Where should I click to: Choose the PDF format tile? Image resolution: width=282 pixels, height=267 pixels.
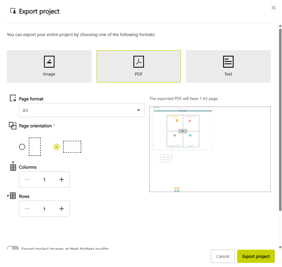[x=138, y=66]
